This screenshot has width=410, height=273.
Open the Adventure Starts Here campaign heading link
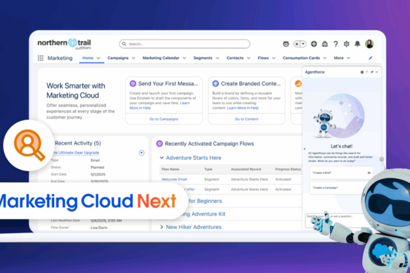[194, 158]
